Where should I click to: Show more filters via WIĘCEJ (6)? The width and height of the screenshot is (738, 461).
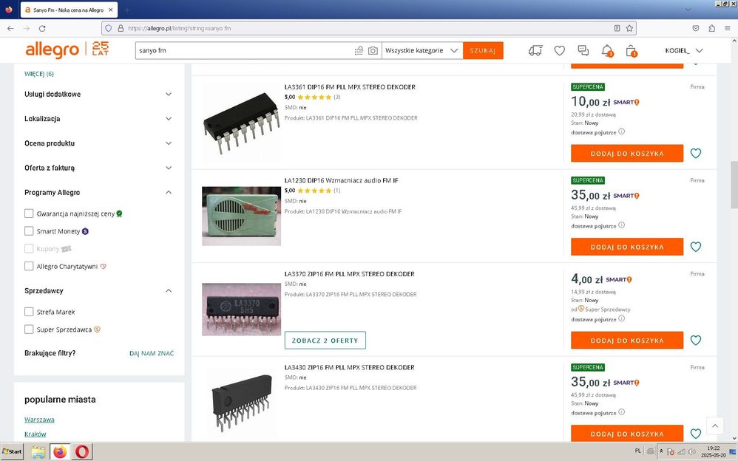(39, 74)
